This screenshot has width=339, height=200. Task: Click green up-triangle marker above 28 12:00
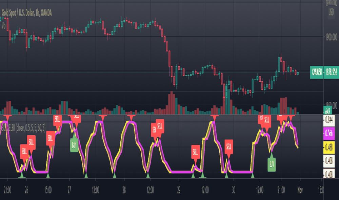pos(148,175)
